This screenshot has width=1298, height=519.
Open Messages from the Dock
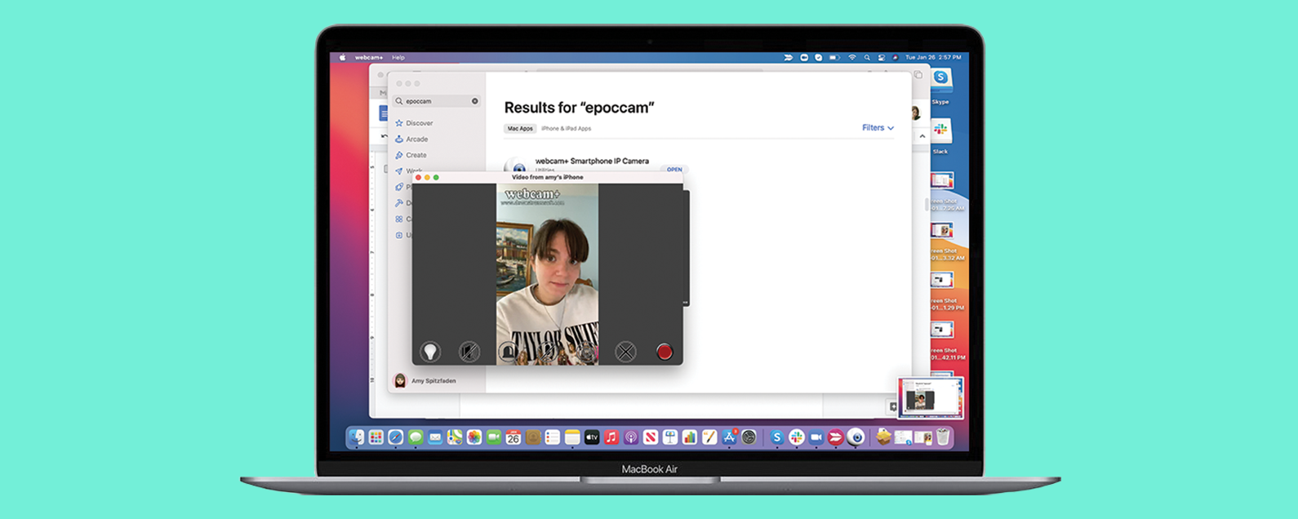(x=416, y=437)
